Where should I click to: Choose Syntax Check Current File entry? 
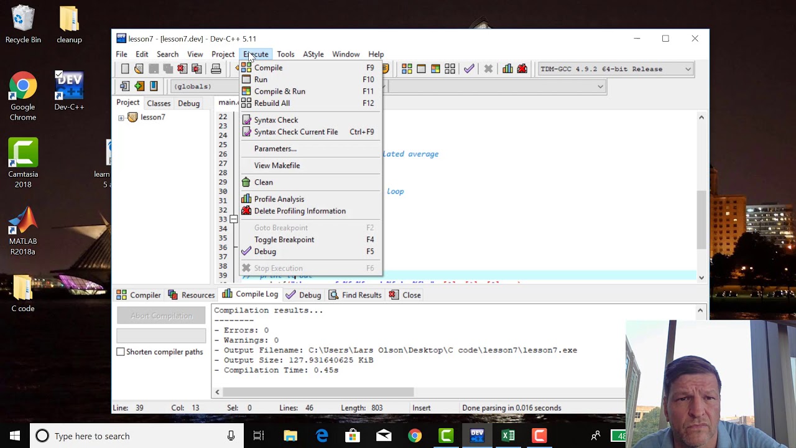click(x=311, y=132)
